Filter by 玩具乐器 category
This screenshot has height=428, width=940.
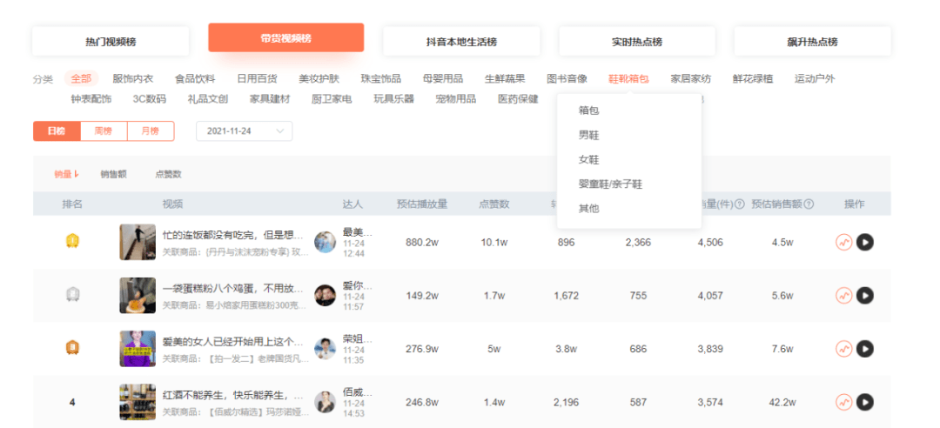click(394, 99)
